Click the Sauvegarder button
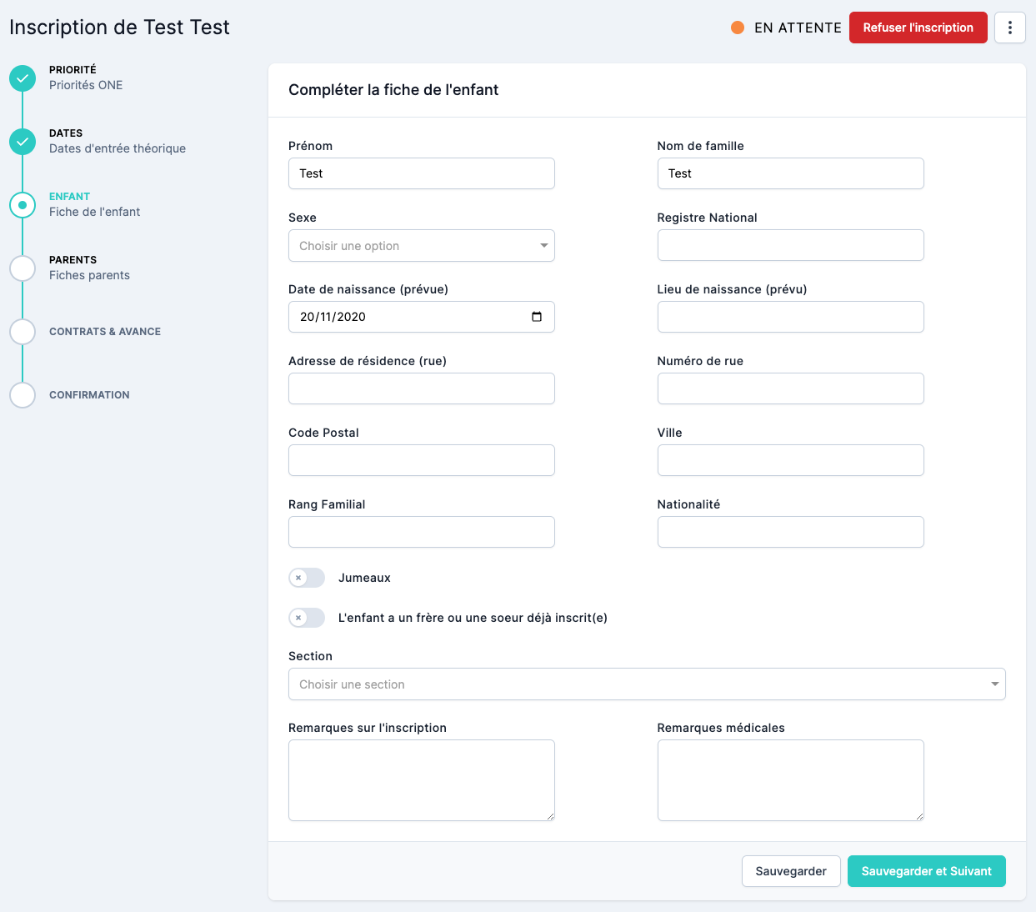The image size is (1036, 912). (790, 871)
